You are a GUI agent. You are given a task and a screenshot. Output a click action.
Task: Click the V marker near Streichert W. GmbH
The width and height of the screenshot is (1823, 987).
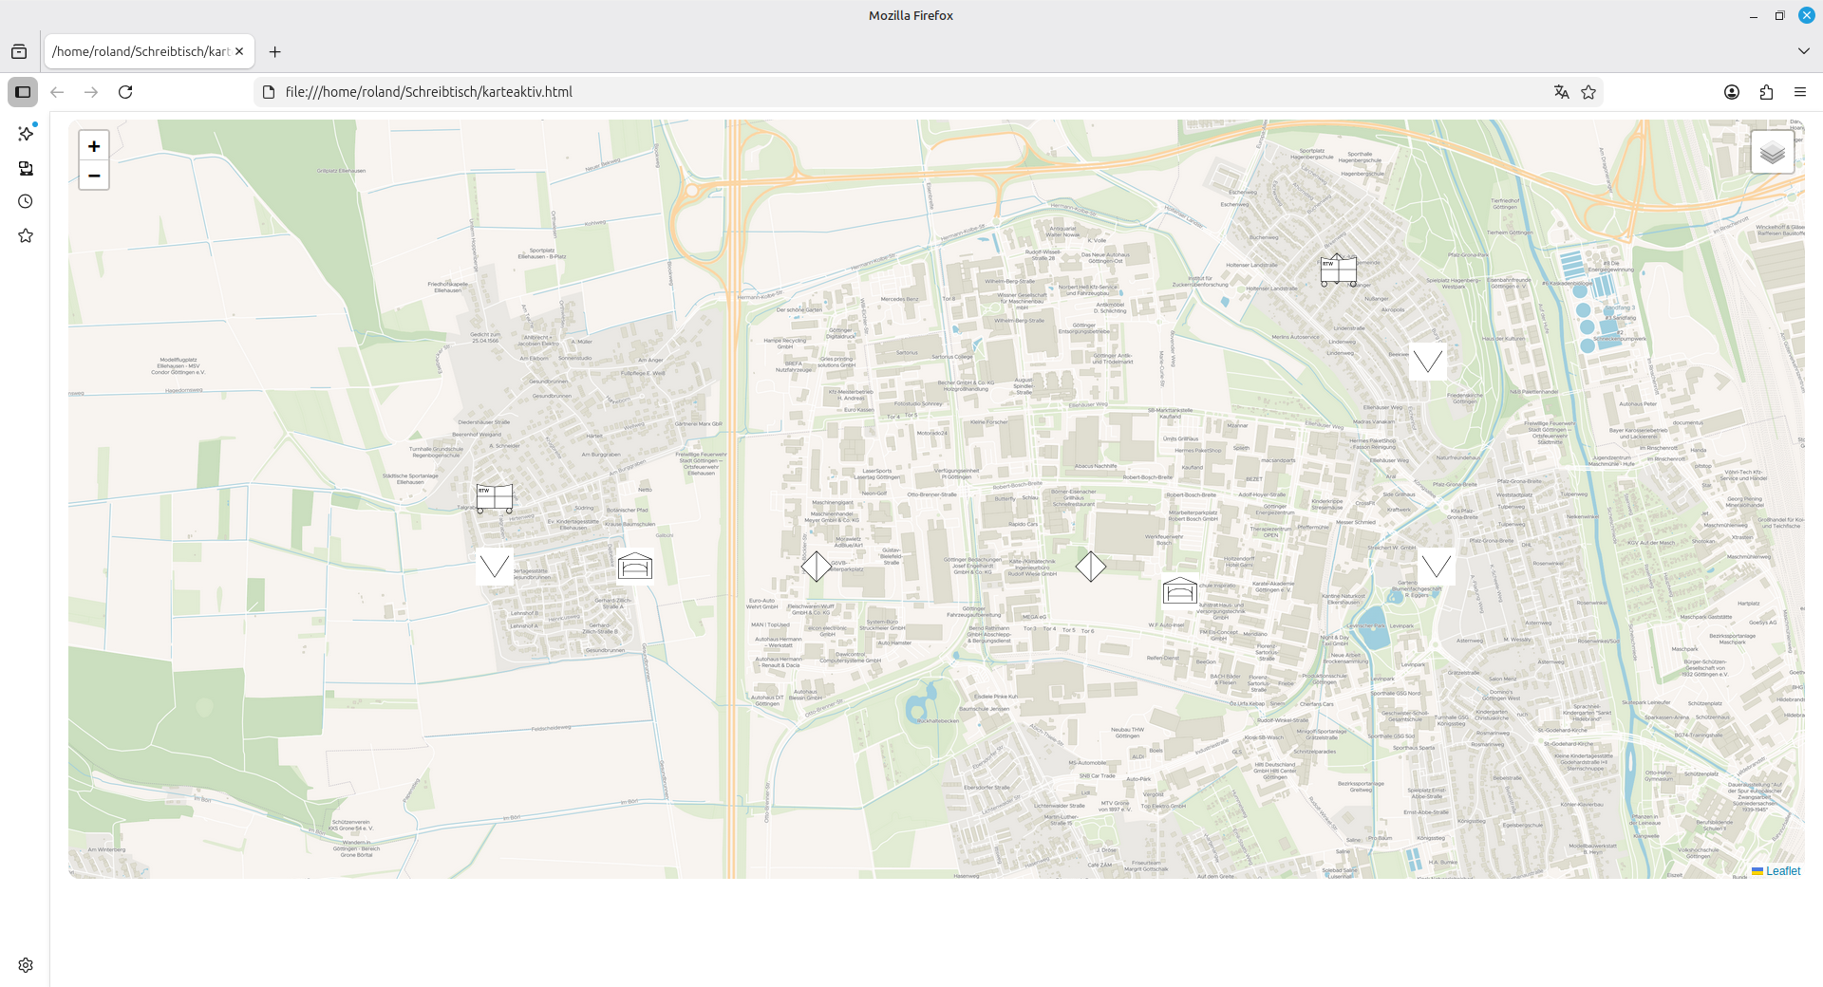click(1436, 567)
